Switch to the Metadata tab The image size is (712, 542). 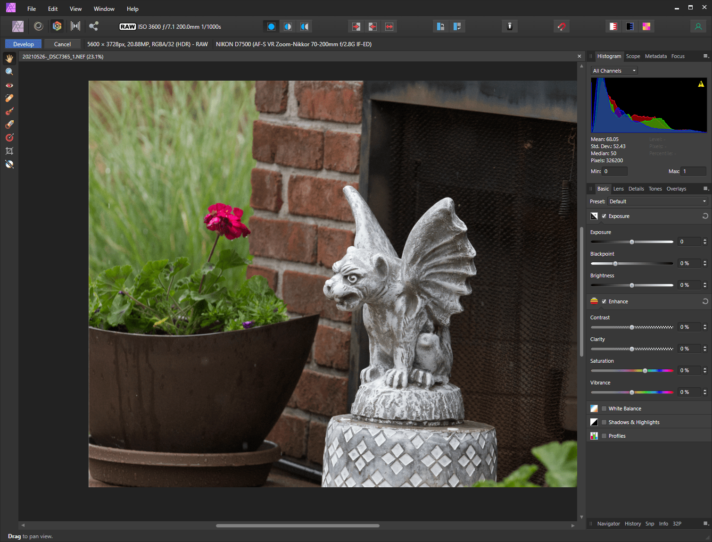click(656, 56)
